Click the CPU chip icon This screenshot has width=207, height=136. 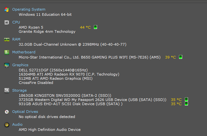[7, 23]
